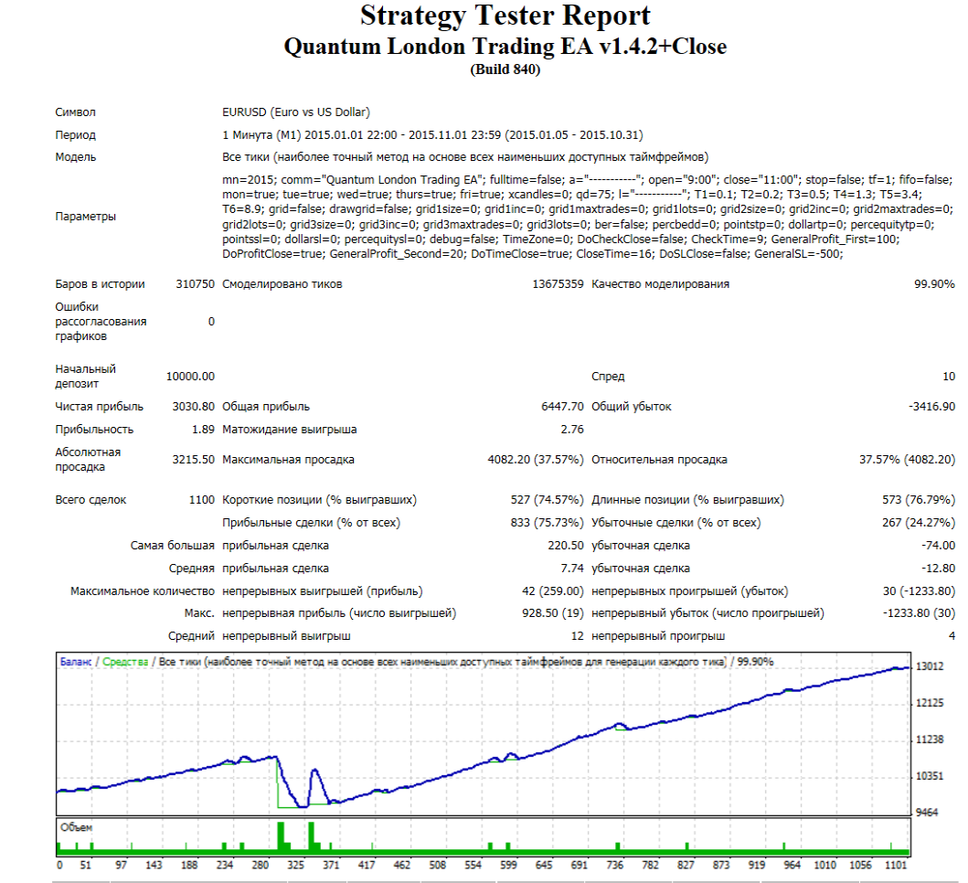Click the profit factor value 1.89

(x=203, y=429)
